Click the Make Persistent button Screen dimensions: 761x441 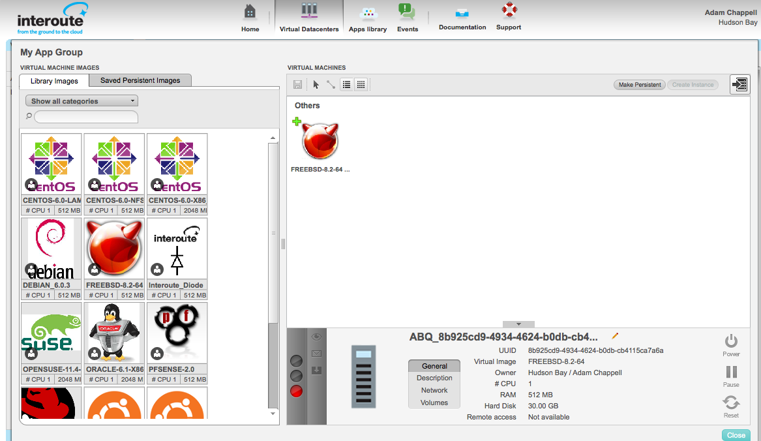639,85
